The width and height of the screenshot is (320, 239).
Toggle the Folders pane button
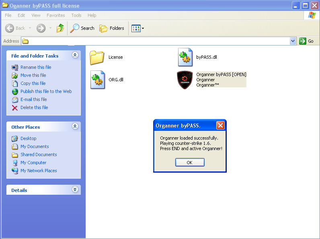[x=112, y=28]
